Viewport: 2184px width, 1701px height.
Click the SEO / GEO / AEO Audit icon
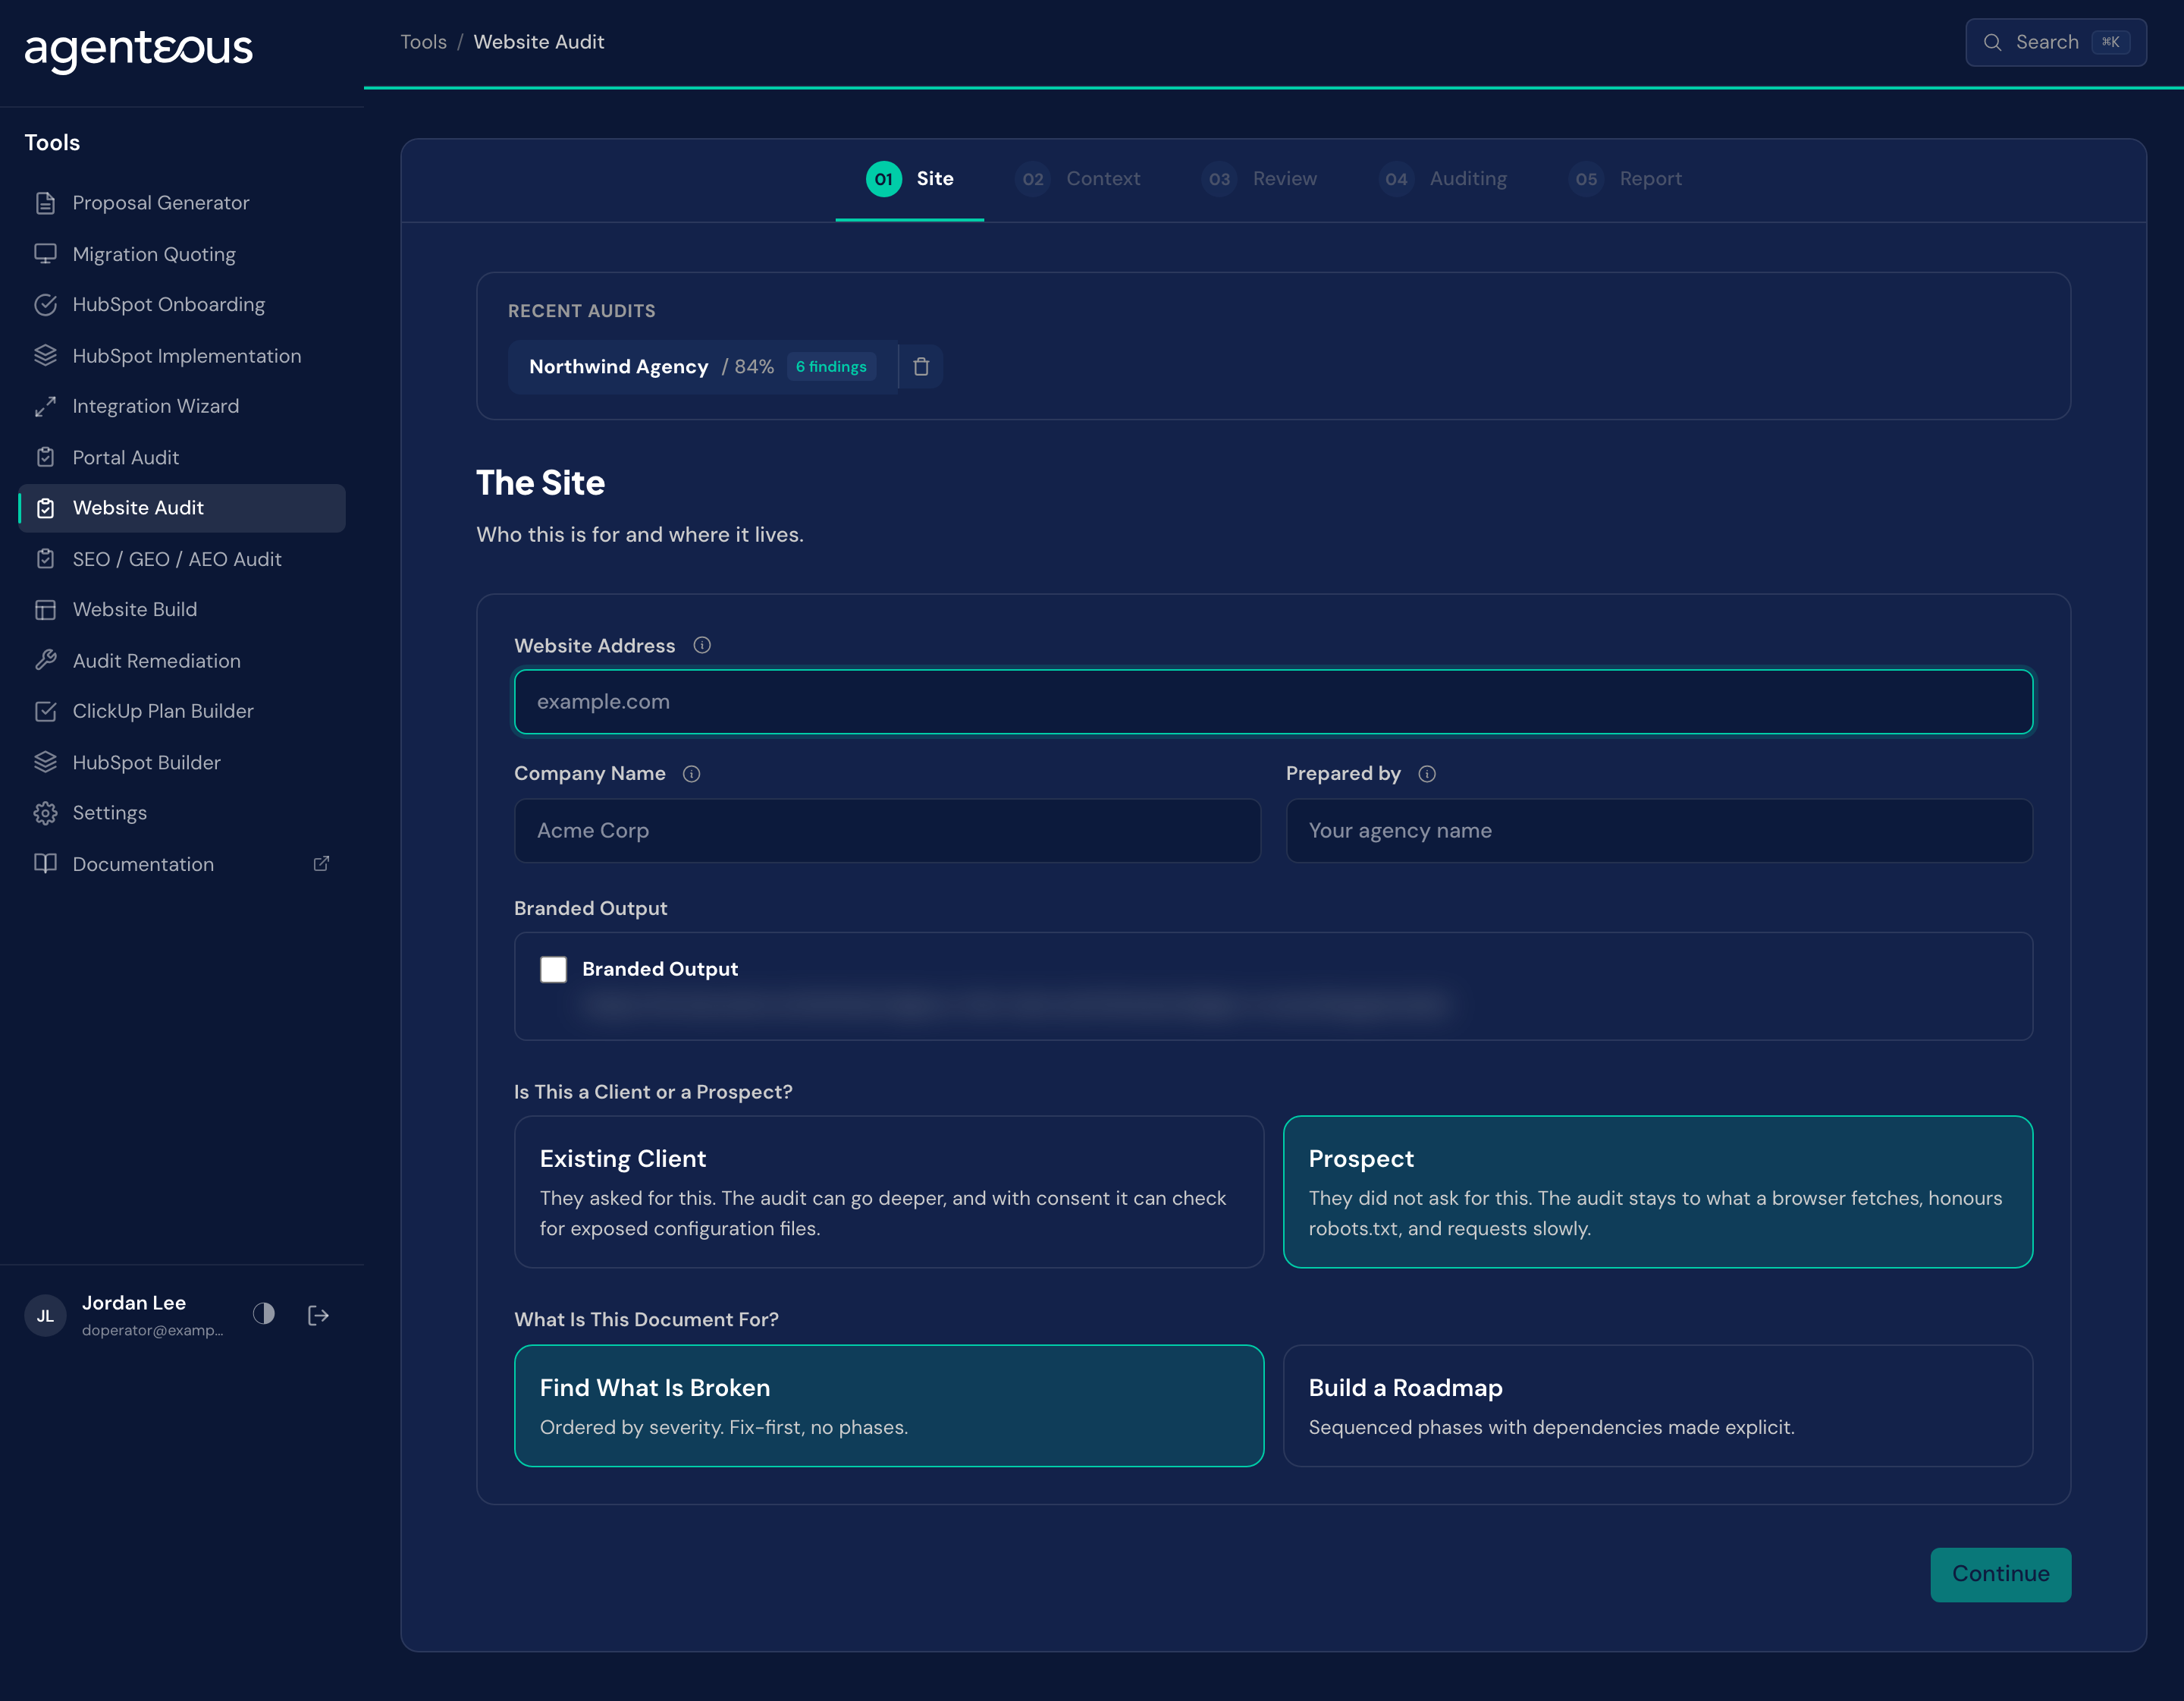(45, 559)
